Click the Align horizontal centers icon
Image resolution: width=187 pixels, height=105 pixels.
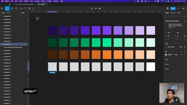pyautogui.click(x=169, y=16)
